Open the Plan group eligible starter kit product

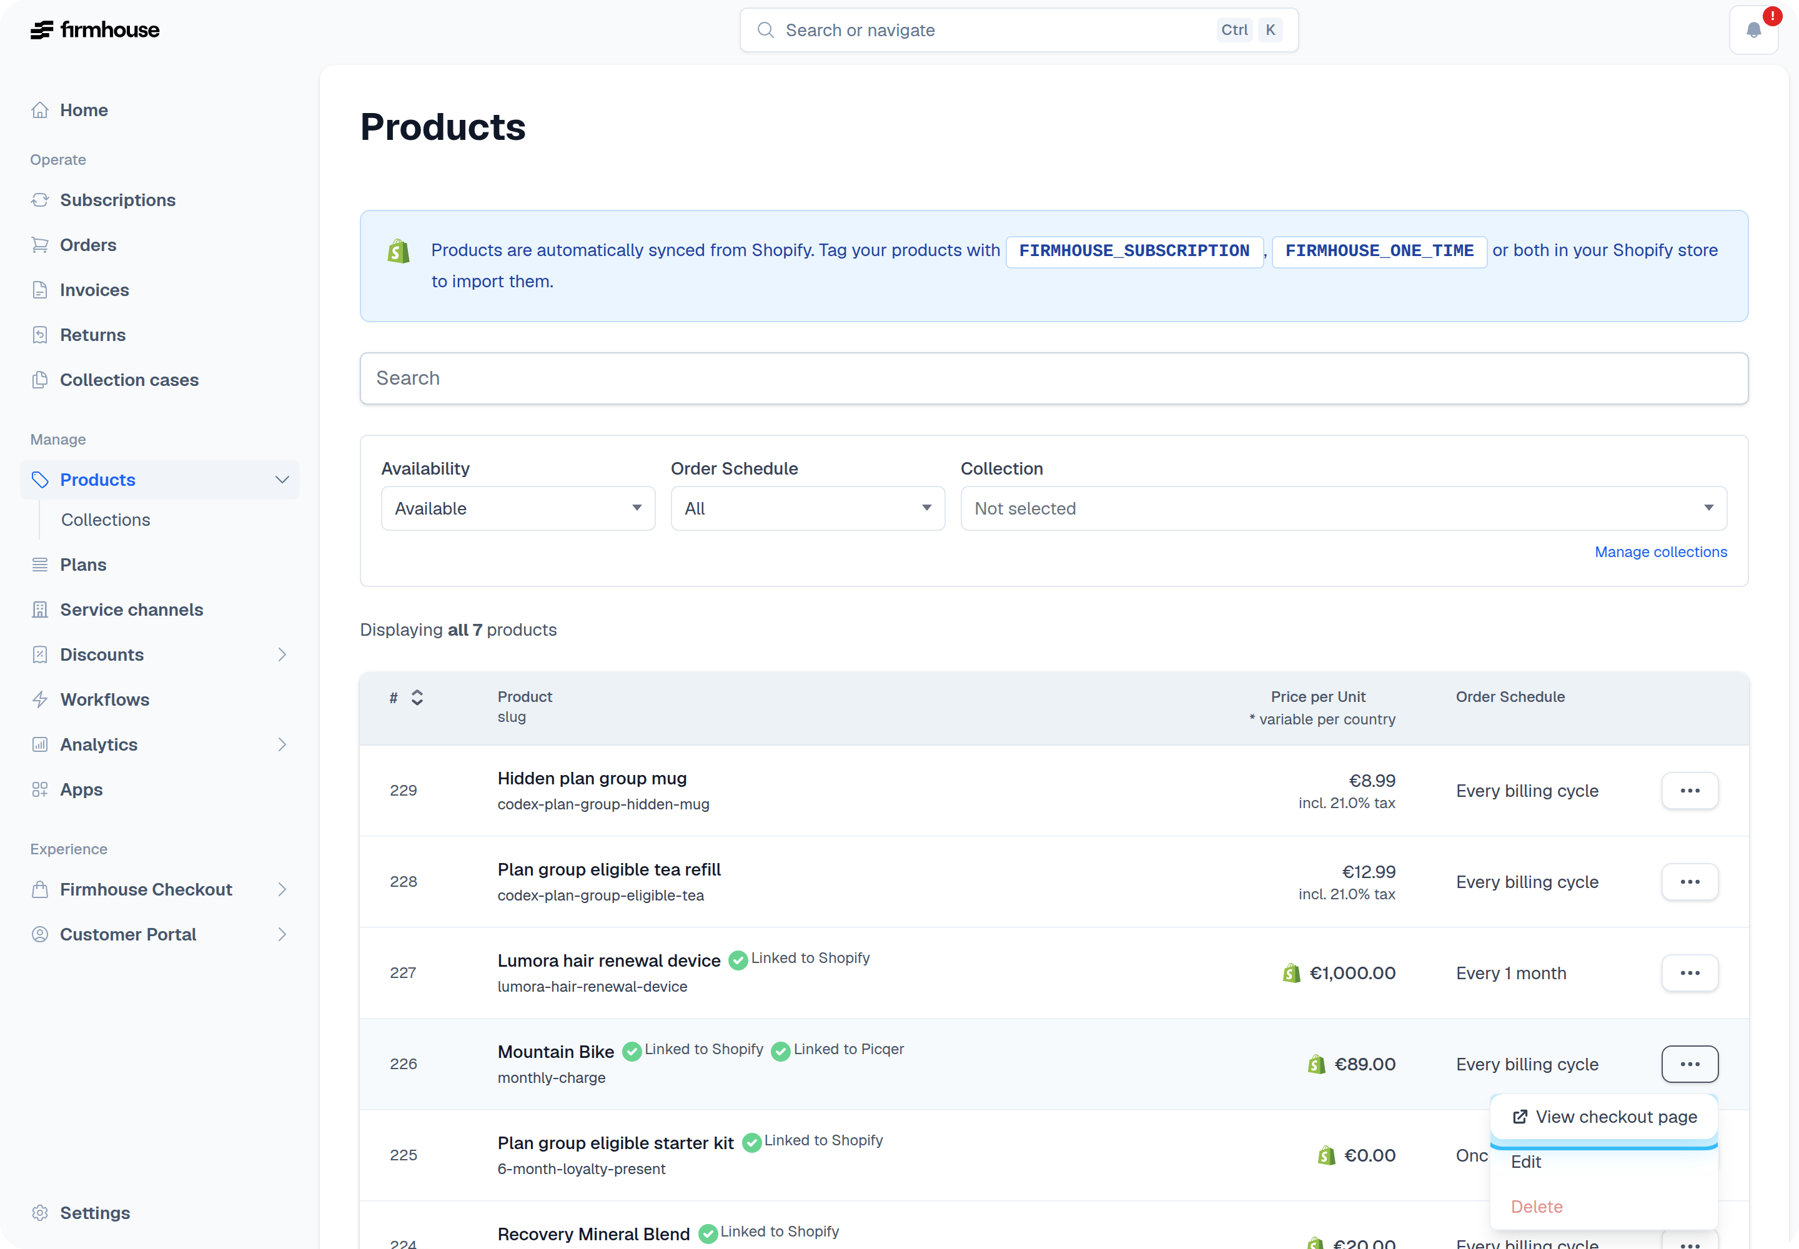(615, 1143)
